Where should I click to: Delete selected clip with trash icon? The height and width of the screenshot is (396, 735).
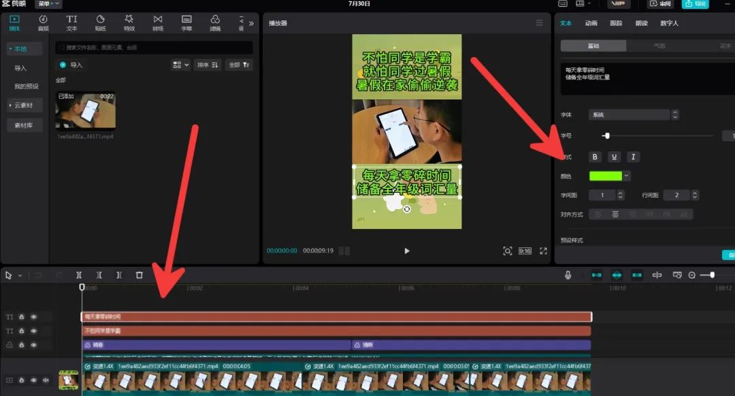point(139,275)
